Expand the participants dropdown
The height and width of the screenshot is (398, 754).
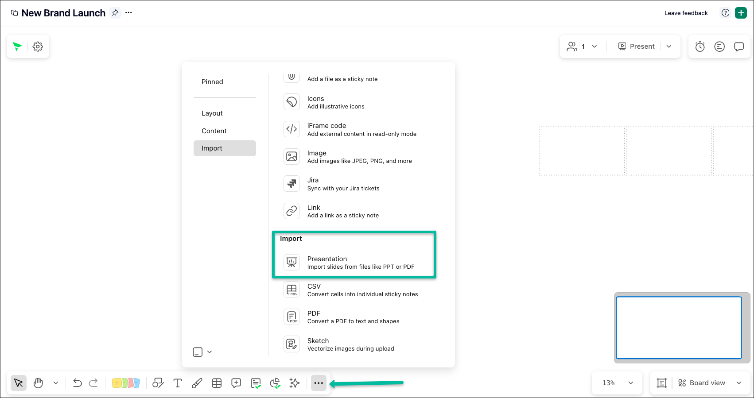tap(595, 46)
